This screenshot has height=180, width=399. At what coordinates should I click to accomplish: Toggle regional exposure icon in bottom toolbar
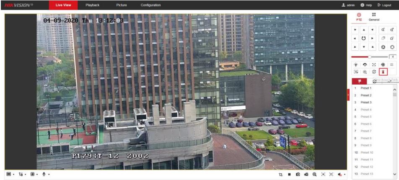pos(323,175)
